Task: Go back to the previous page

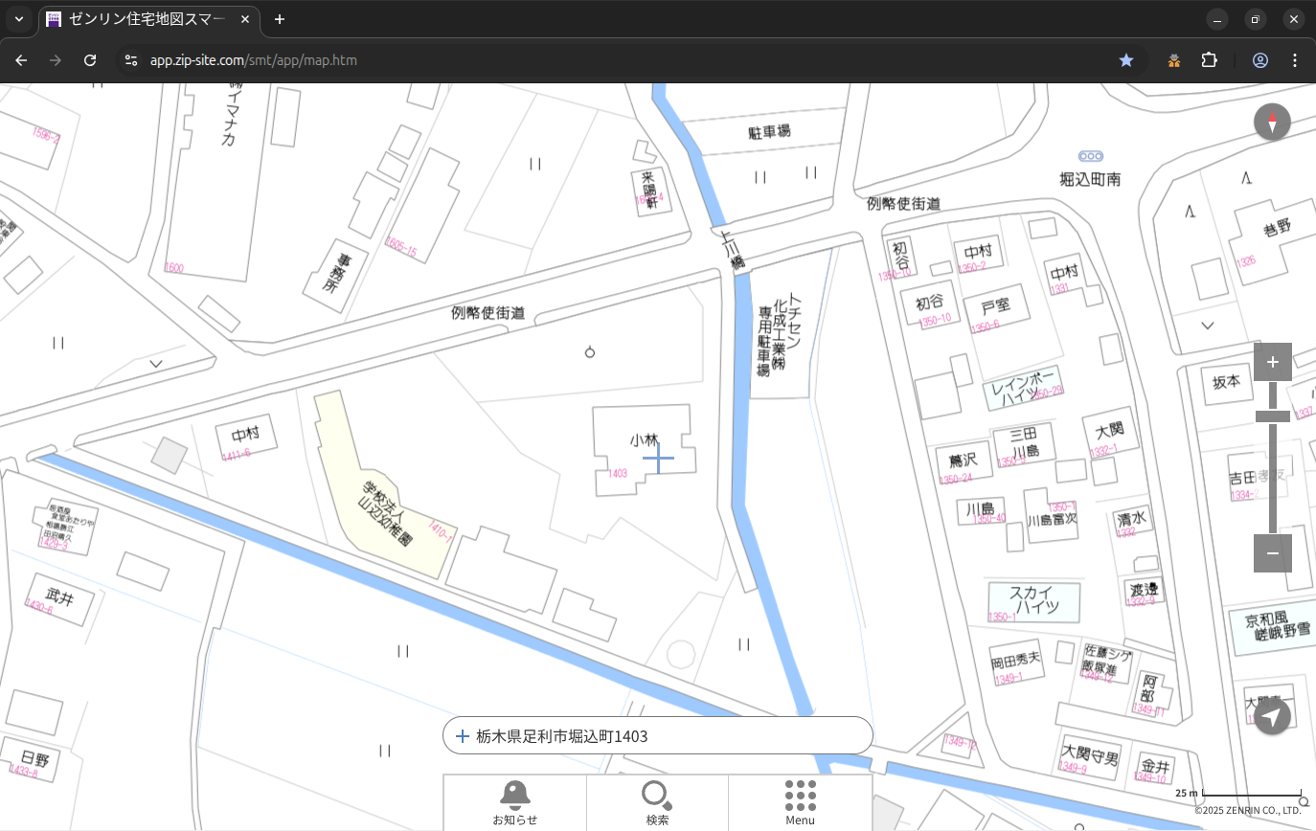Action: 21,60
